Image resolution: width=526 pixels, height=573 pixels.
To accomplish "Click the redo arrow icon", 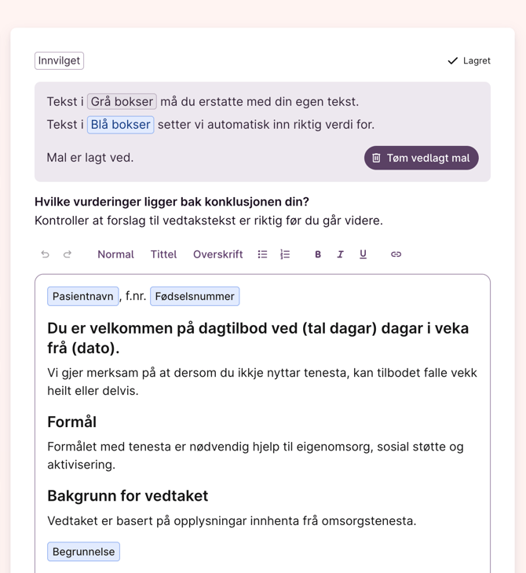I will [x=68, y=254].
